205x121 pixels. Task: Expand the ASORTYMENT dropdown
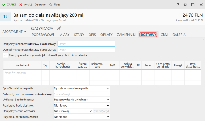14,32
